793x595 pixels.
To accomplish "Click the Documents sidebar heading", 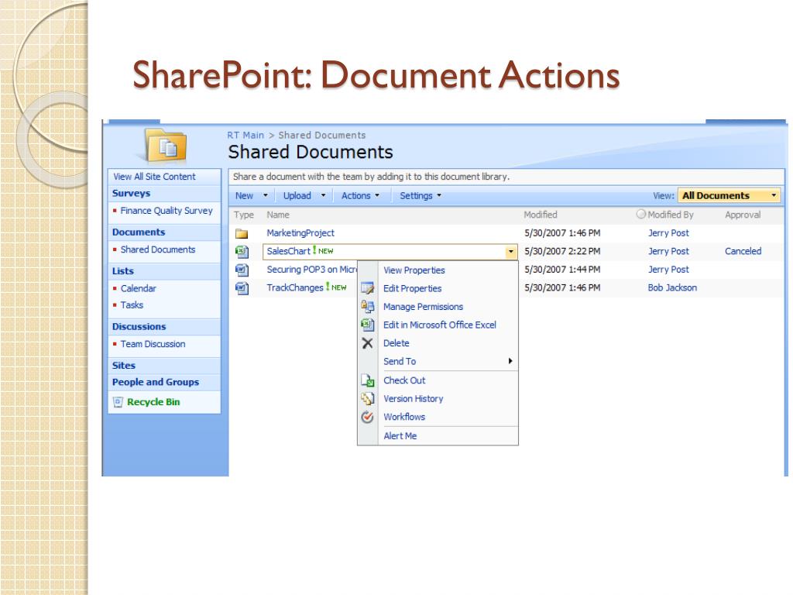I will tap(139, 232).
